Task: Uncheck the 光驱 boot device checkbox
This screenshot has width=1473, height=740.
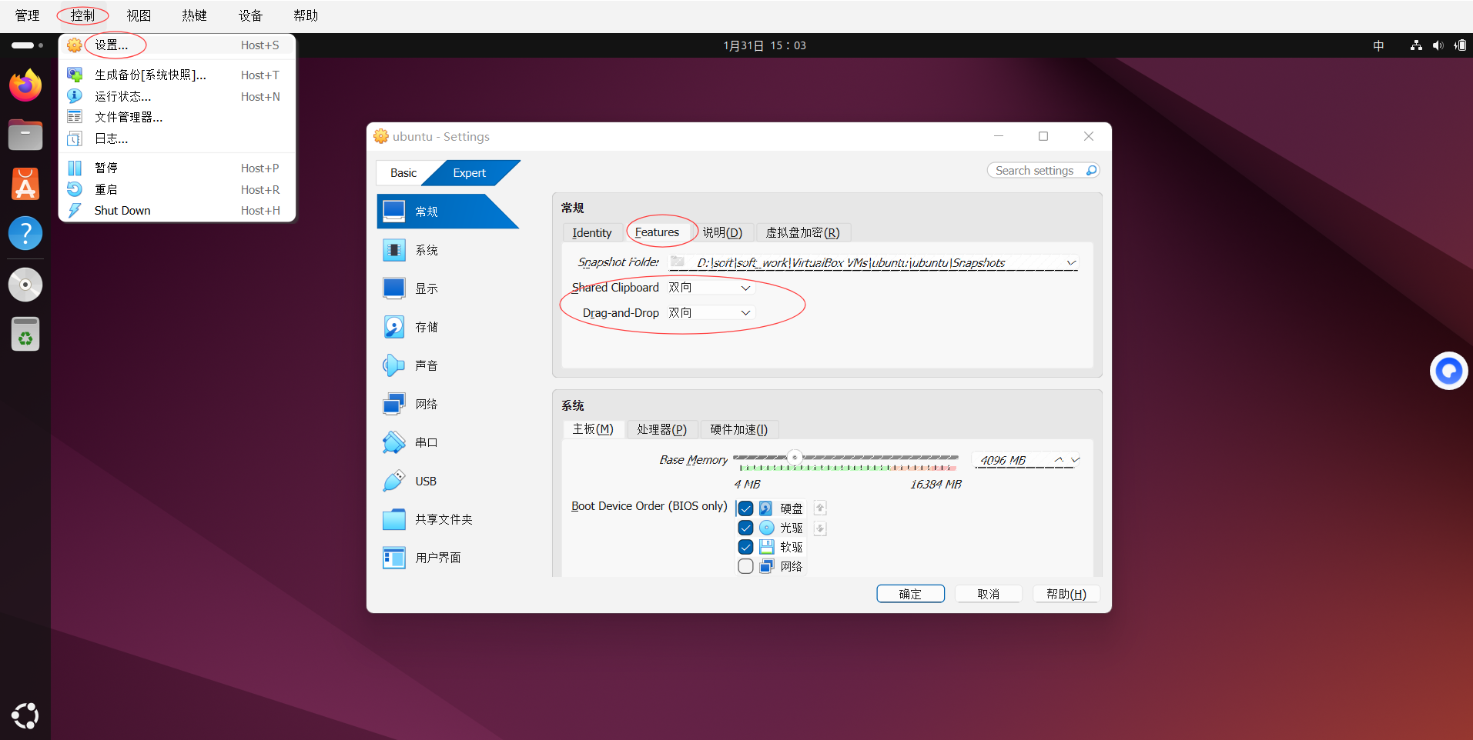Action: [x=745, y=528]
